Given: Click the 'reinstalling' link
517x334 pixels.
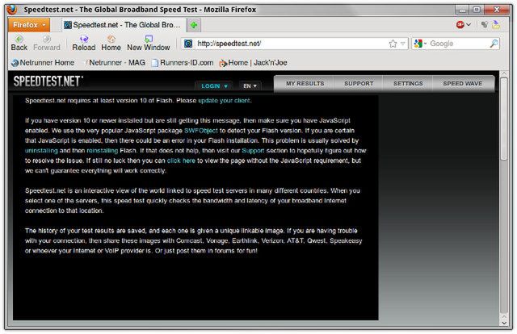Looking at the screenshot, I should [x=103, y=151].
